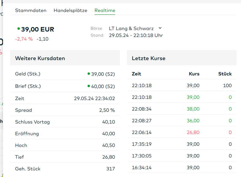Open the Handelsplätze tab

tap(70, 11)
